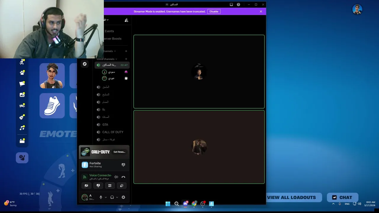Screen dimensions: 379x213
Task: Mute the microphone
Action: [101, 197]
